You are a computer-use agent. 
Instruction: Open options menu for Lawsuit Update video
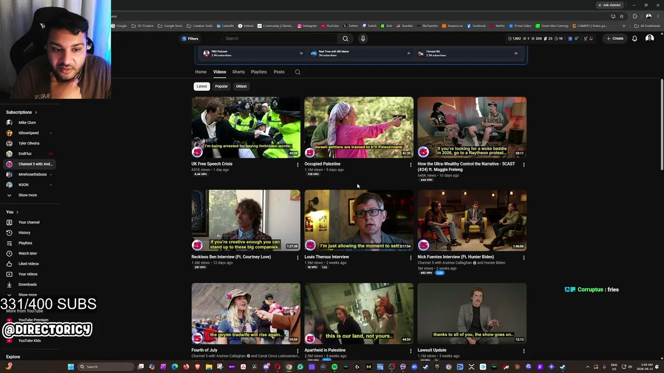pyautogui.click(x=524, y=351)
